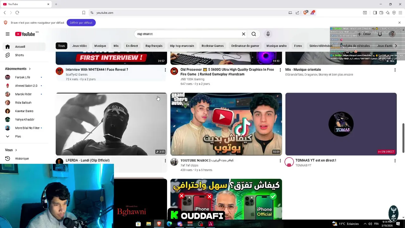Image resolution: width=405 pixels, height=228 pixels.
Task: Select the Forex chip
Action: pyautogui.click(x=298, y=46)
